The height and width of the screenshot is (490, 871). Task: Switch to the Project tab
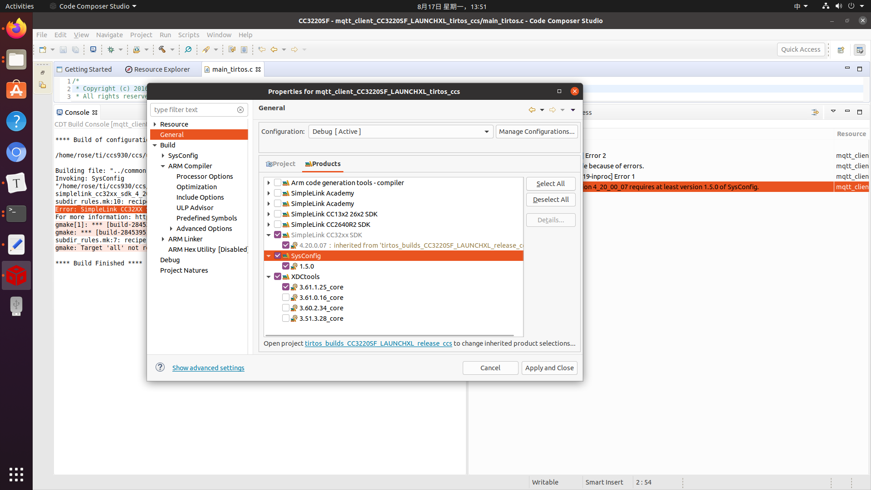coord(281,164)
